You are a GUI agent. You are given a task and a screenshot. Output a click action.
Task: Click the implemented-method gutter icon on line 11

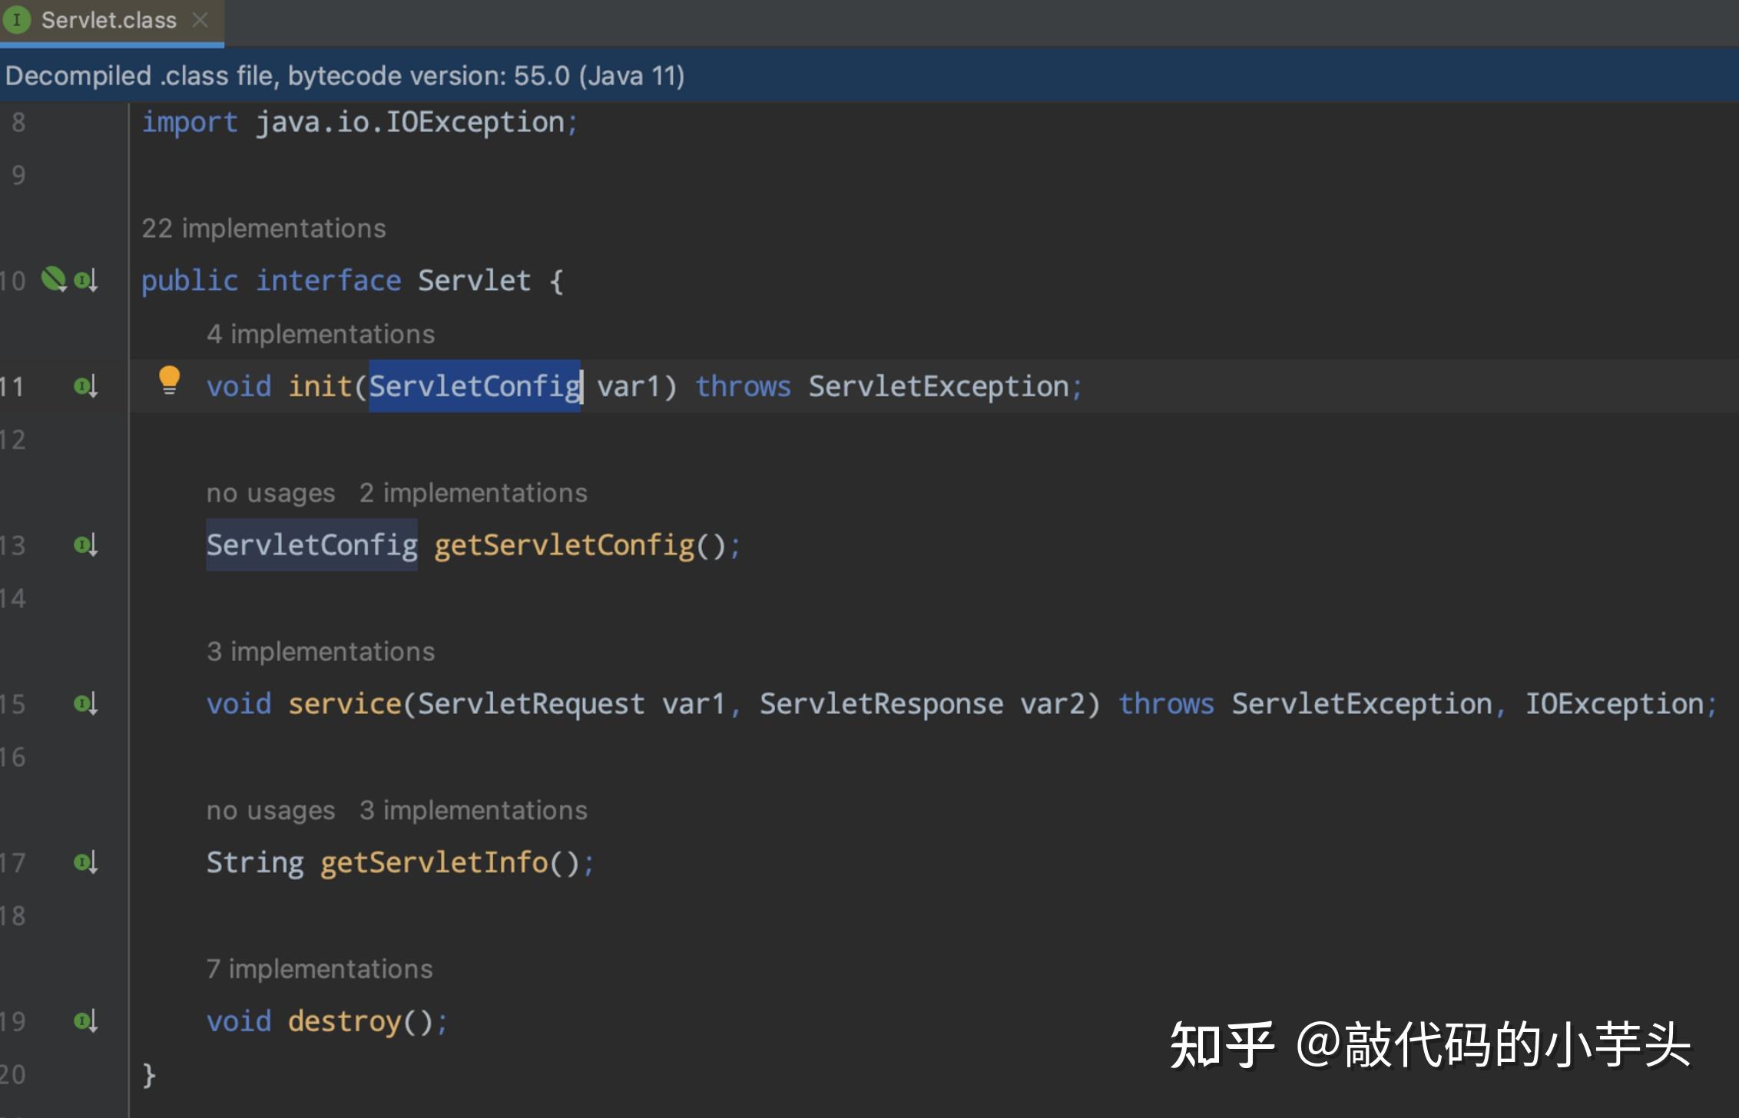[85, 386]
